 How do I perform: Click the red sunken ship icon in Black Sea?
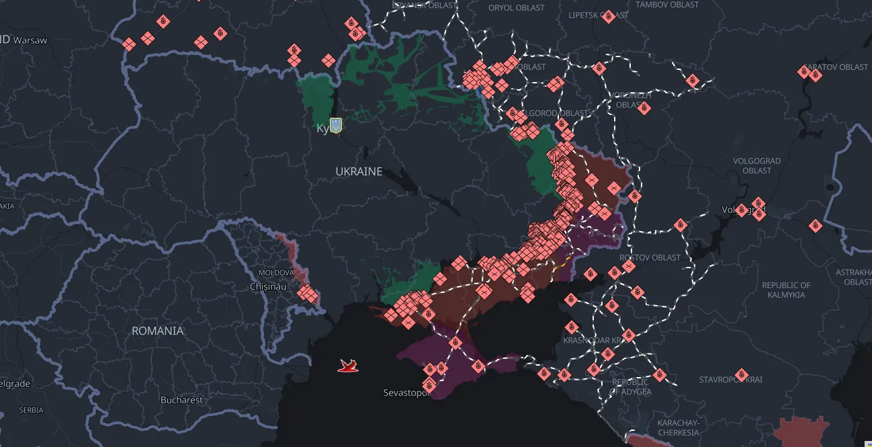(347, 366)
